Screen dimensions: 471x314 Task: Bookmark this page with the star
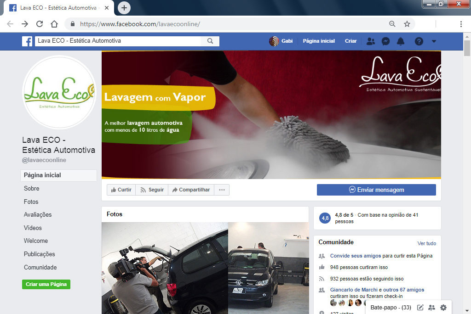point(407,24)
